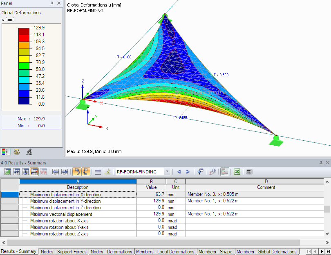Image resolution: width=331 pixels, height=255 pixels.
Task: Click the purple table grid icon
Action: click(x=98, y=172)
